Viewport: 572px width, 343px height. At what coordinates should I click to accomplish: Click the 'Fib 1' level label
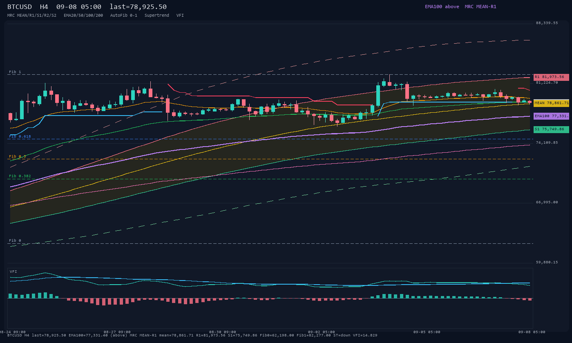tap(15, 72)
